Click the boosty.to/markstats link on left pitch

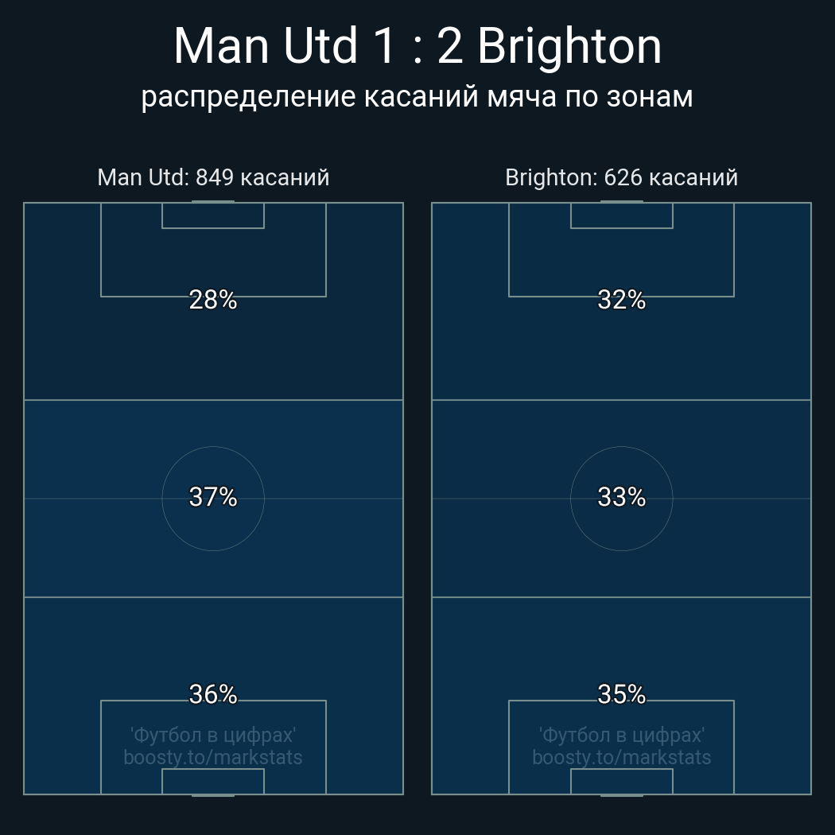[213, 757]
